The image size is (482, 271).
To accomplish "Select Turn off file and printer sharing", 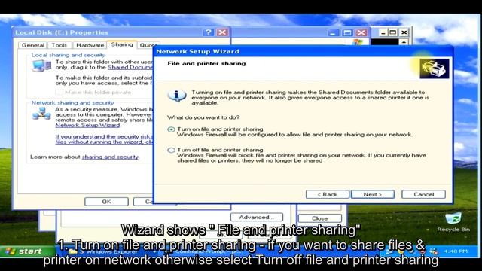I will [171, 150].
